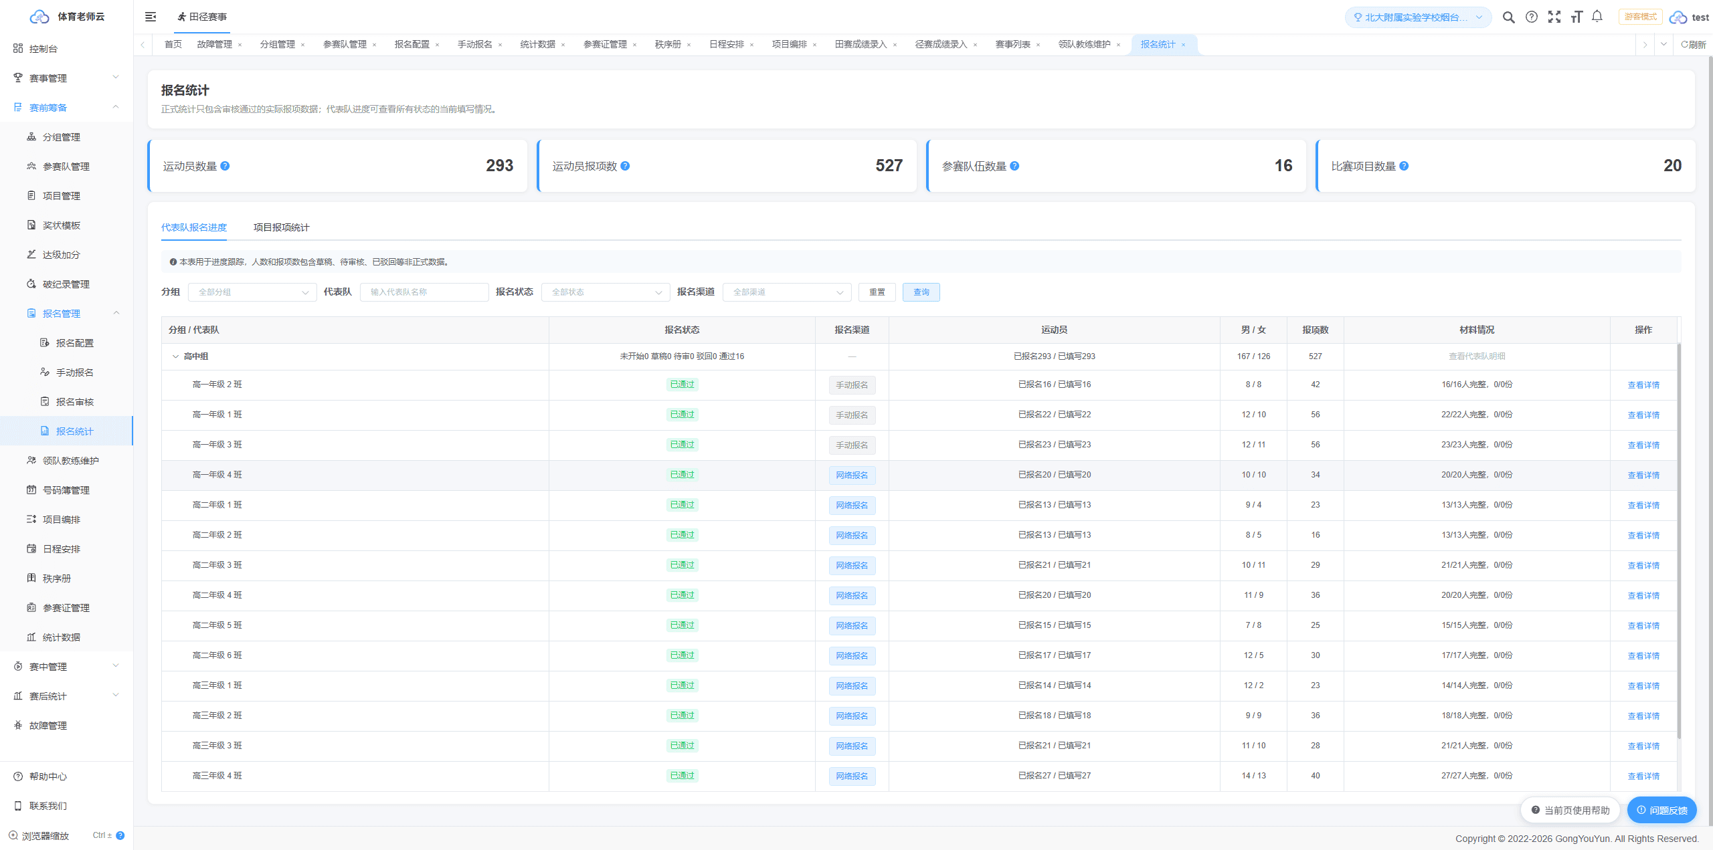Open school selector 北大附属实验学校 dropdown
1713x850 pixels.
click(x=1418, y=17)
